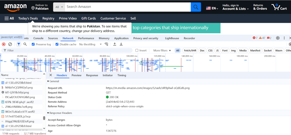Click the orange warnings count icon
Image resolution: width=291 pixels, height=135 pixels.
click(x=260, y=38)
